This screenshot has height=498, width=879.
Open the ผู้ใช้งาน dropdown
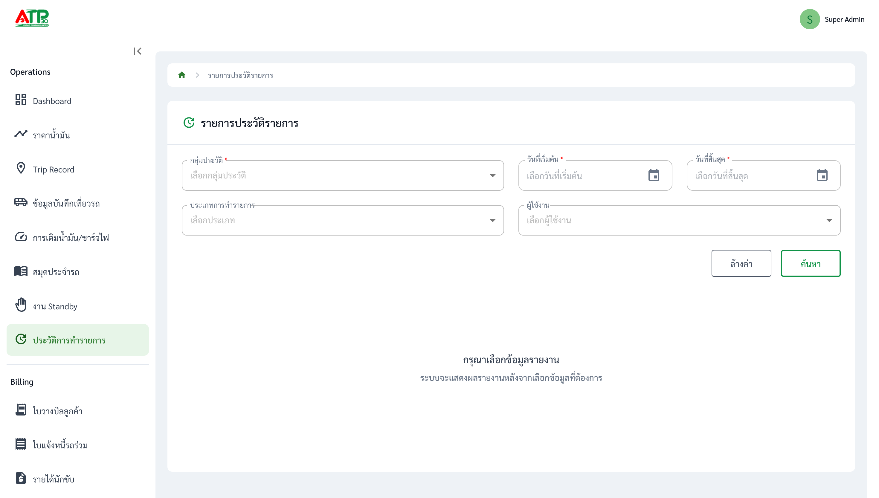[679, 220]
